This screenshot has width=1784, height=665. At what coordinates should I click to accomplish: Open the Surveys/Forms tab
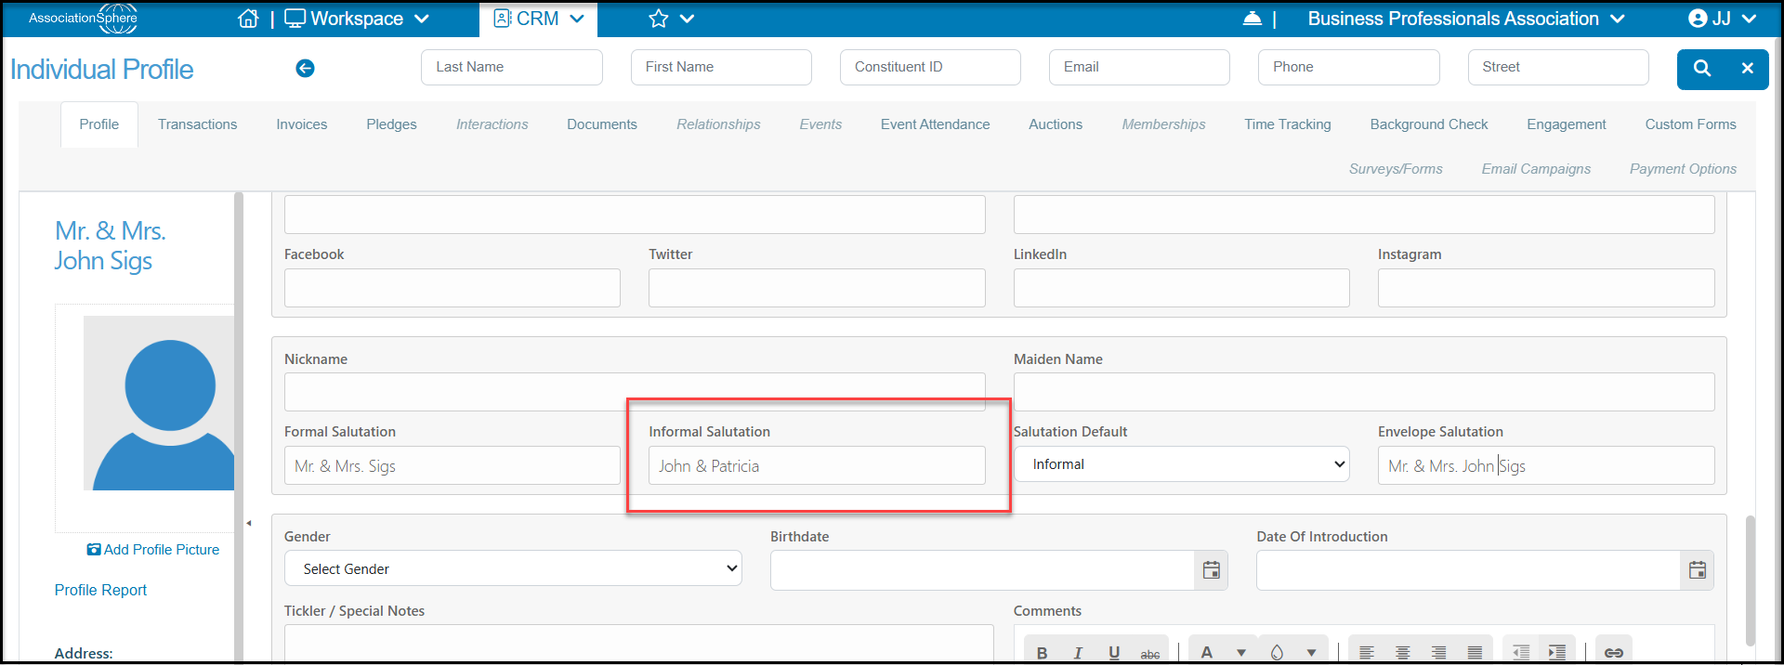[x=1396, y=169]
